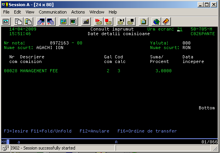Open the Window menu
This screenshot has height=153, width=220.
click(x=97, y=12)
